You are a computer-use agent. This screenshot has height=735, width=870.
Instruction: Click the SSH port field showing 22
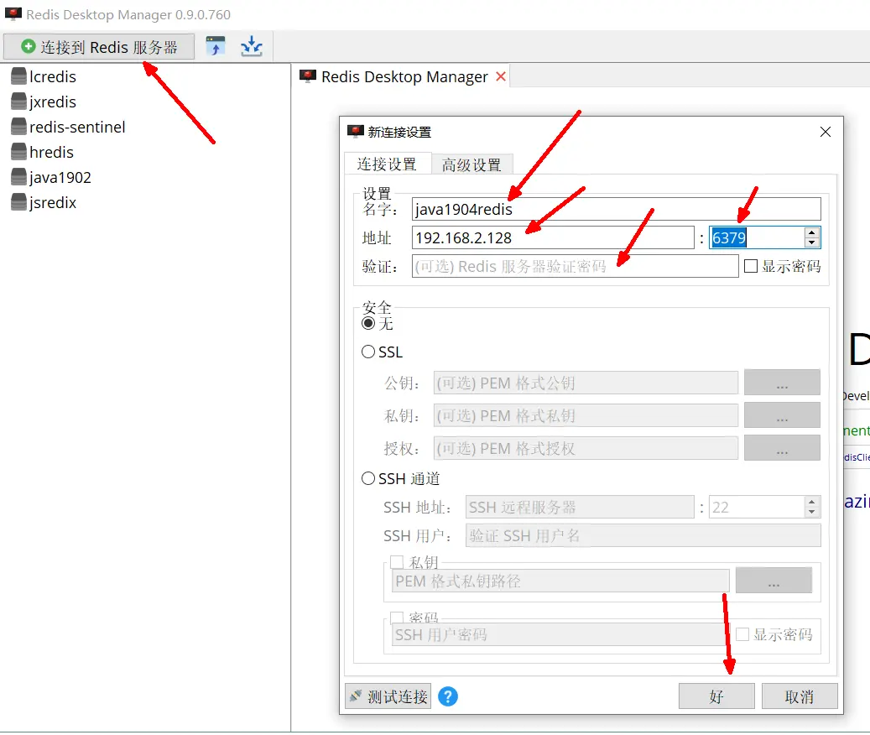point(756,507)
